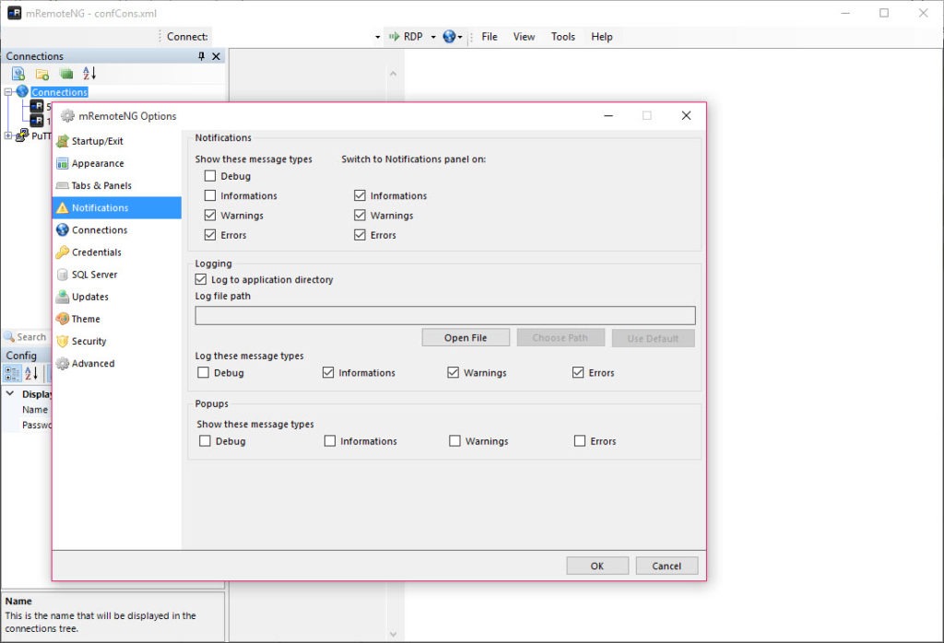Click OK to save options
Image resolution: width=944 pixels, height=643 pixels.
click(x=597, y=566)
